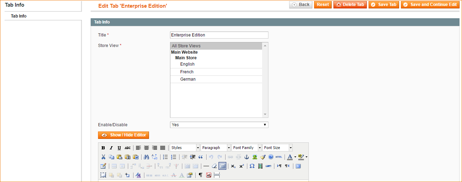Align text right in the editor
The image size is (462, 182).
pyautogui.click(x=155, y=148)
